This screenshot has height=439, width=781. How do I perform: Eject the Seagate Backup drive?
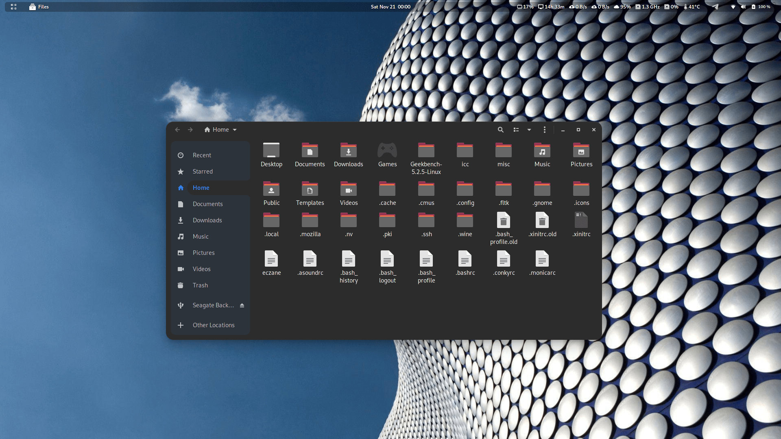[x=242, y=305]
